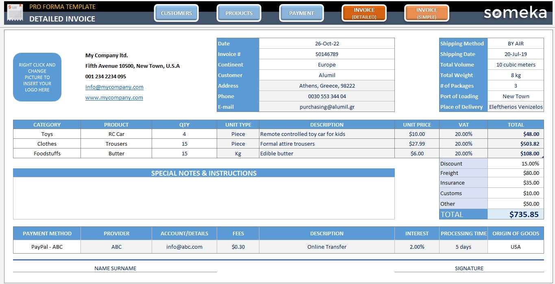
Task: Click the grand total $735.85 cell
Action: click(516, 214)
